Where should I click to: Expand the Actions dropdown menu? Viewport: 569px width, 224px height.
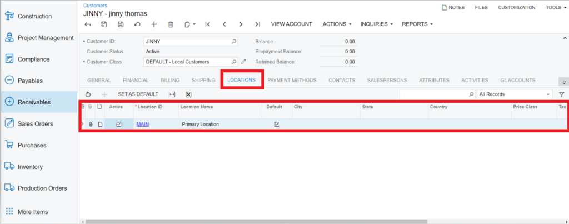[x=337, y=24]
